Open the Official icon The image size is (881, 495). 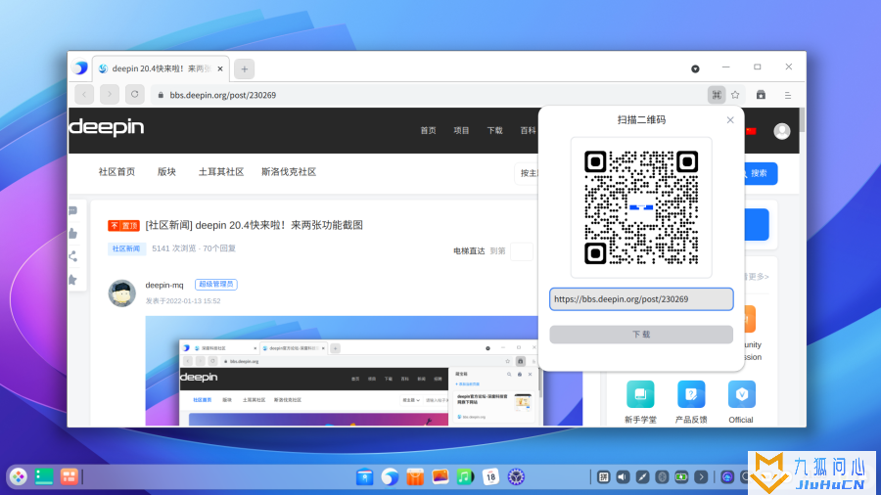pos(742,394)
